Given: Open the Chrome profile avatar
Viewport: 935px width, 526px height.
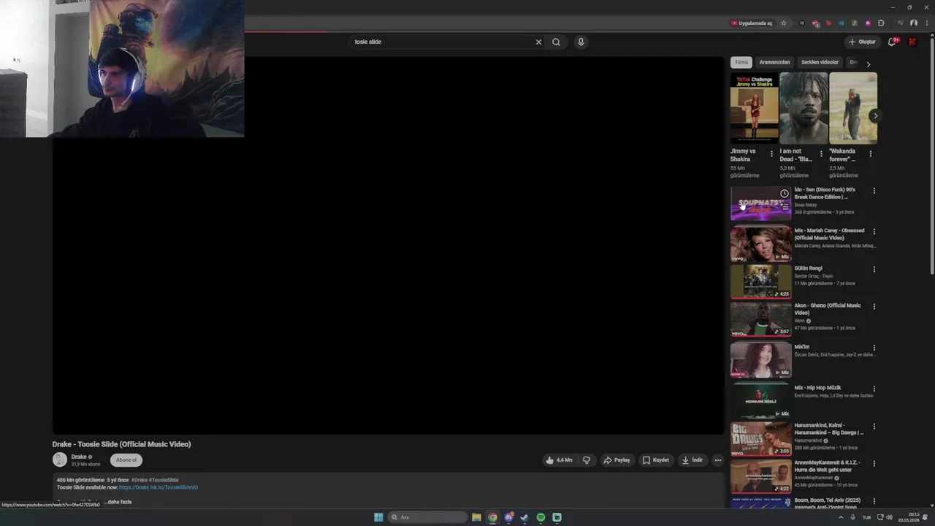Looking at the screenshot, I should [x=913, y=23].
